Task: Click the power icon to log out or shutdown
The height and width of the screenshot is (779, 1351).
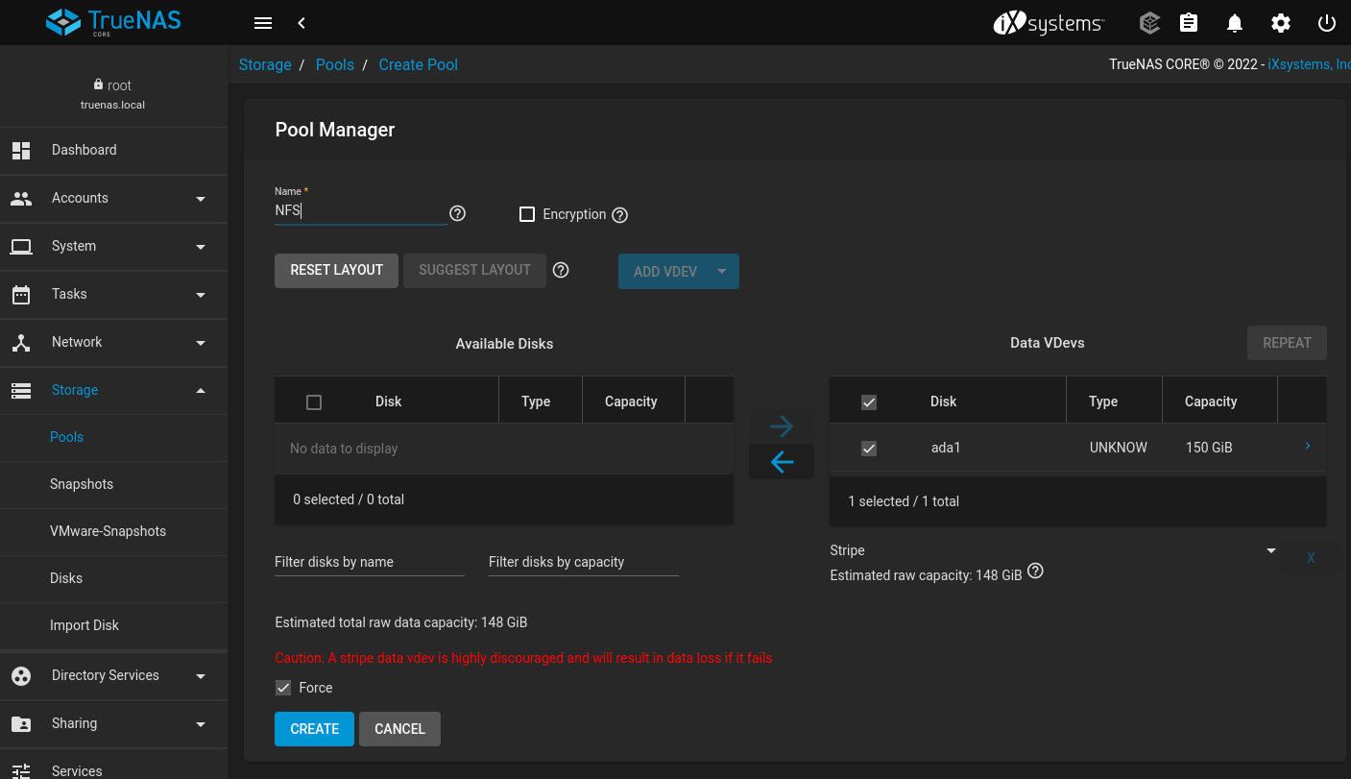Action: point(1327,22)
